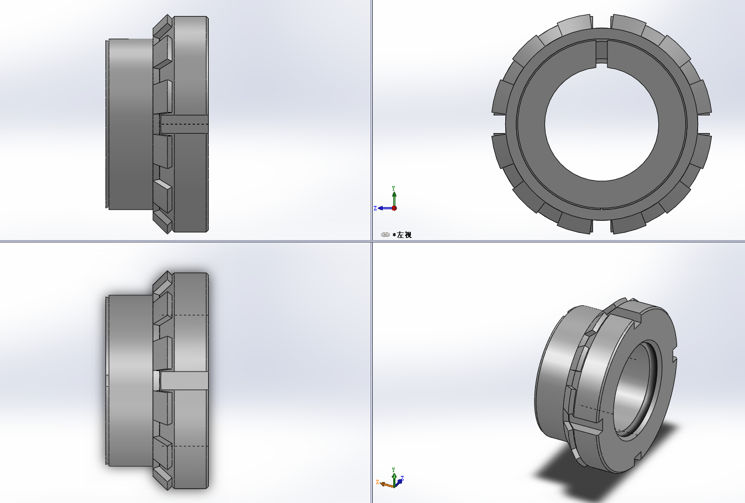
Task: Toggle linked view synchronization beside 左视
Action: coord(385,235)
